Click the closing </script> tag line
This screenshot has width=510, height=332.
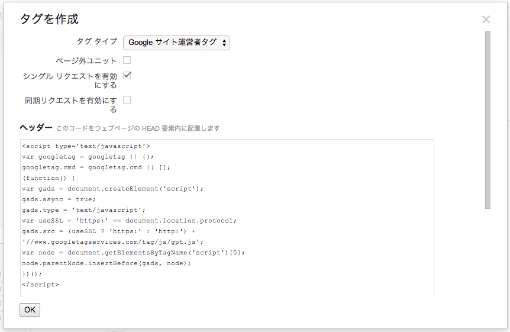coord(40,284)
